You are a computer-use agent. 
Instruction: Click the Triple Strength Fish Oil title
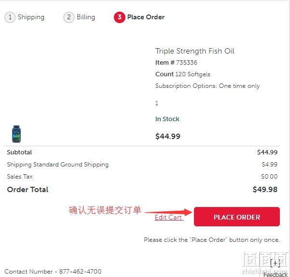[x=195, y=51]
